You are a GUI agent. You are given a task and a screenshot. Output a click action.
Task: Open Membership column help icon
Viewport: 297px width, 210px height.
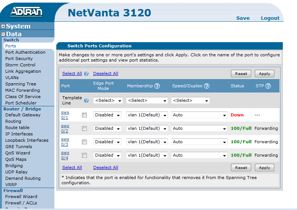157,86
